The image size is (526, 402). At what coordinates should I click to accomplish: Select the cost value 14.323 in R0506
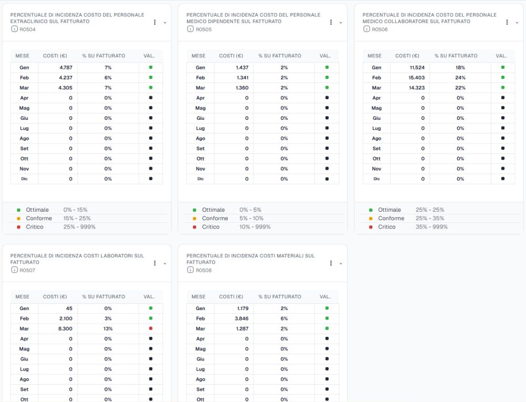pyautogui.click(x=417, y=87)
